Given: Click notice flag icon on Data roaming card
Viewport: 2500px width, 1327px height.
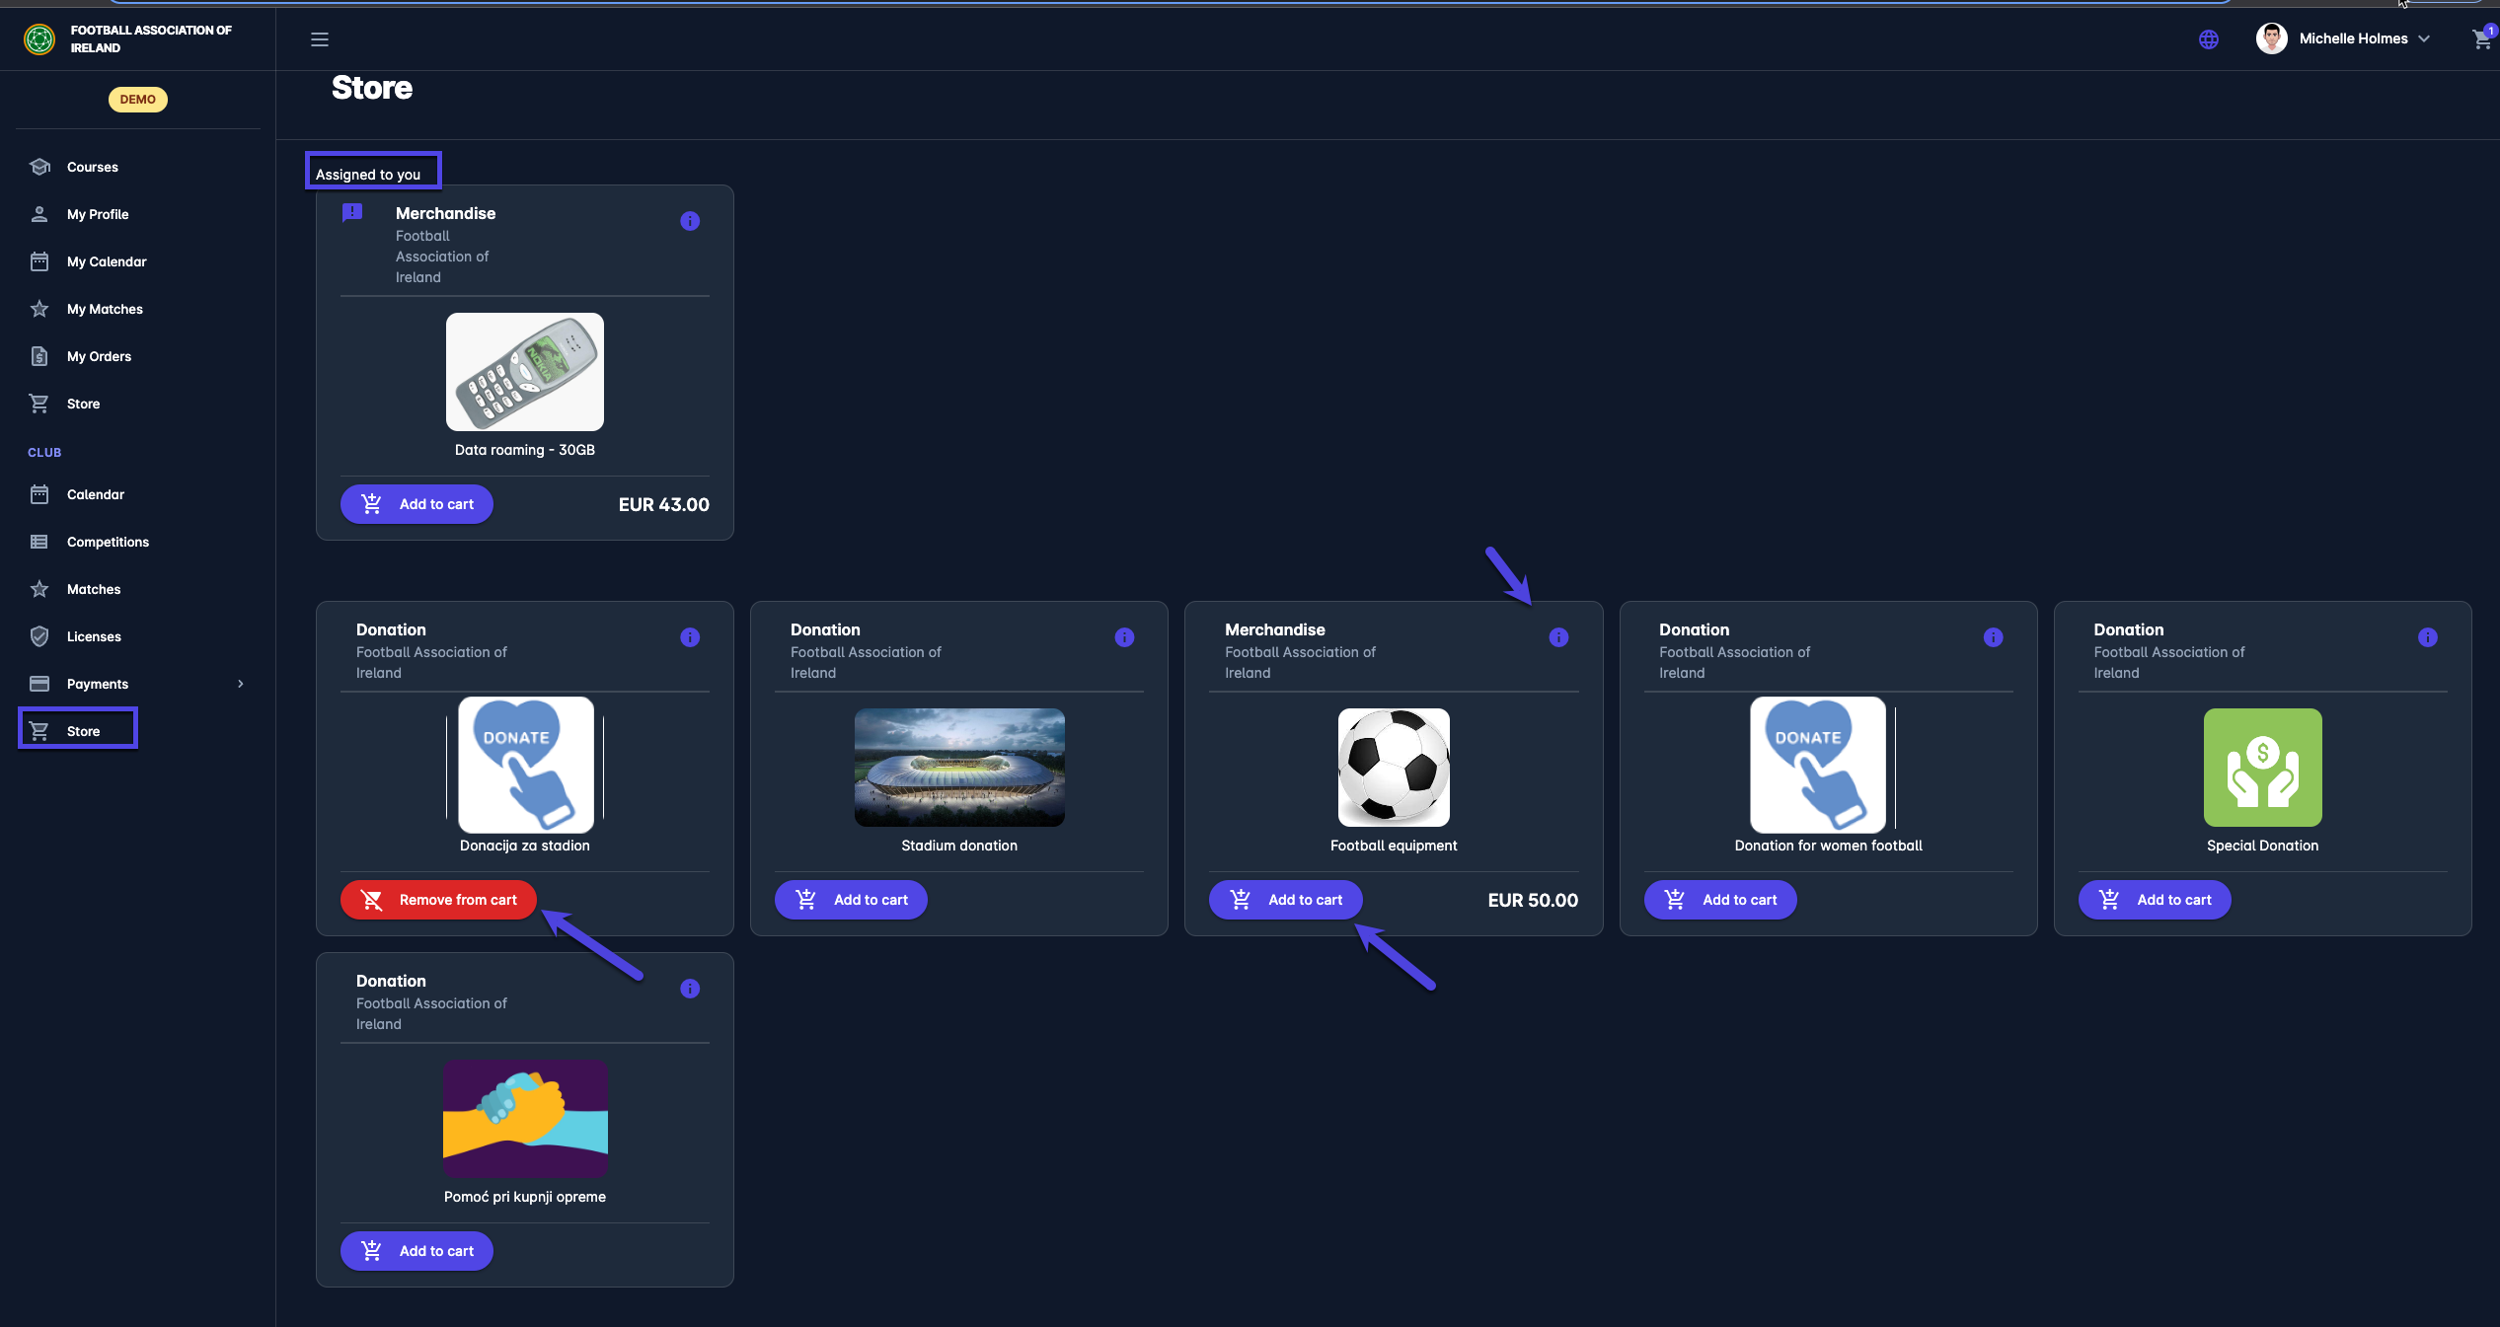Looking at the screenshot, I should click(x=352, y=213).
